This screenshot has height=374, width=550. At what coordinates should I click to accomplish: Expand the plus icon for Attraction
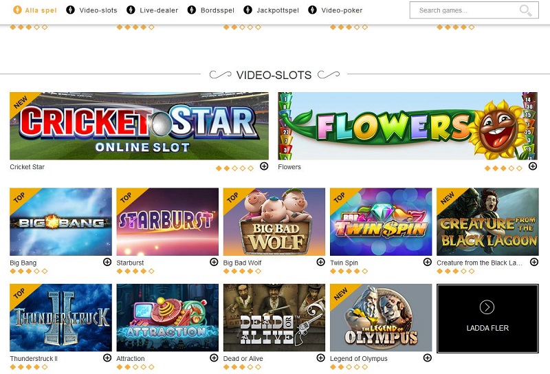tap(214, 358)
